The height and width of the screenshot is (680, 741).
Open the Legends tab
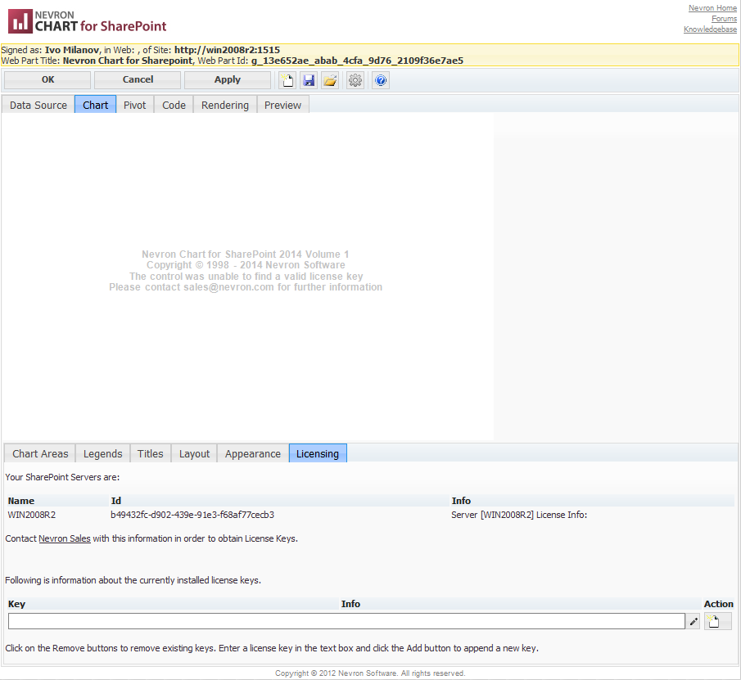coord(103,453)
